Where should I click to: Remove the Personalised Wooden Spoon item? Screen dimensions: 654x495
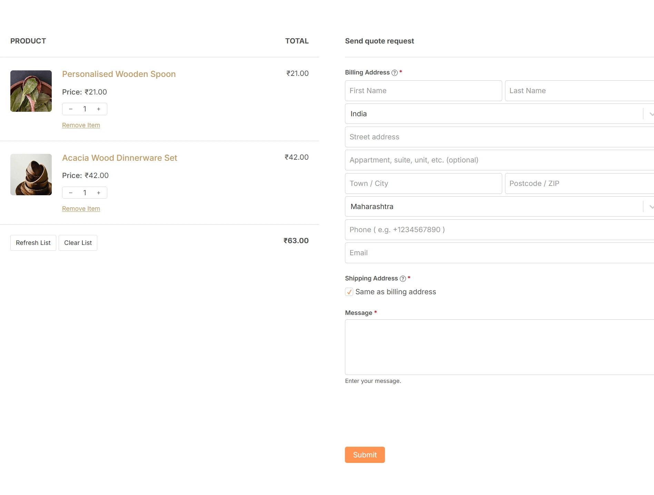pos(81,125)
